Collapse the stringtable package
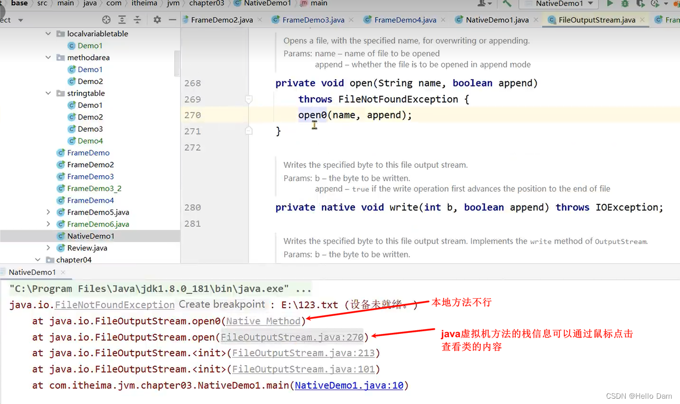 pos(48,93)
